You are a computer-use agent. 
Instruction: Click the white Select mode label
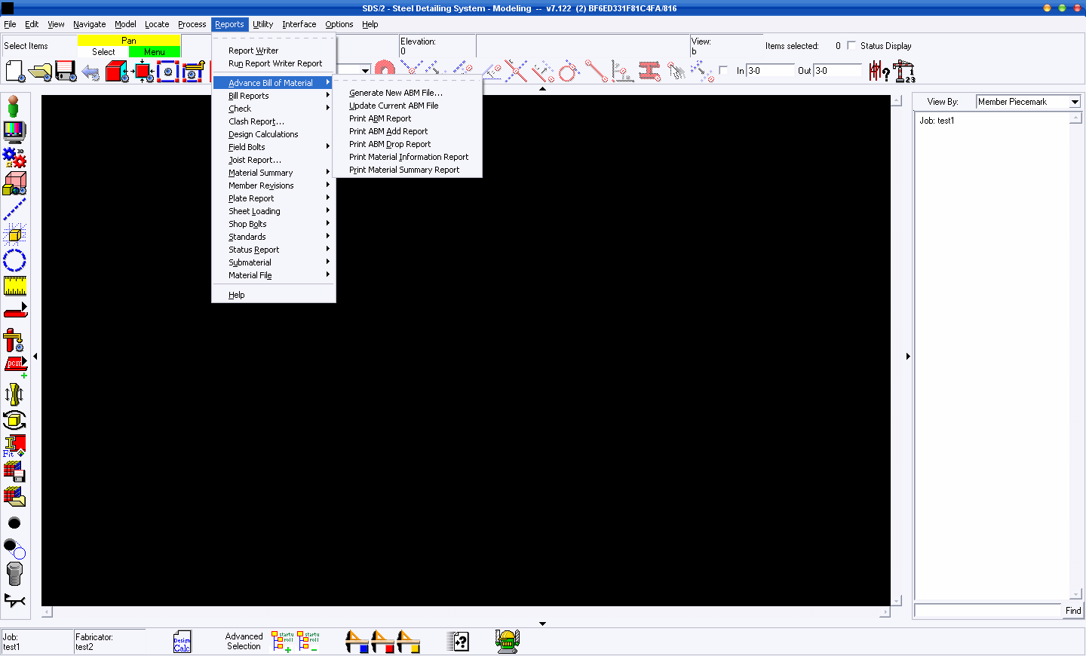tap(103, 52)
